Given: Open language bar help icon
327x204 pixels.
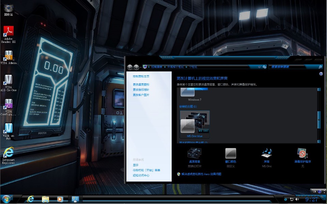Looking at the screenshot, I should 320,191.
